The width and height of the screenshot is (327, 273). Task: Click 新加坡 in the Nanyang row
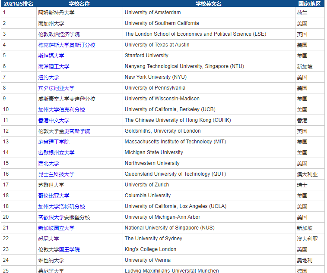(305, 67)
